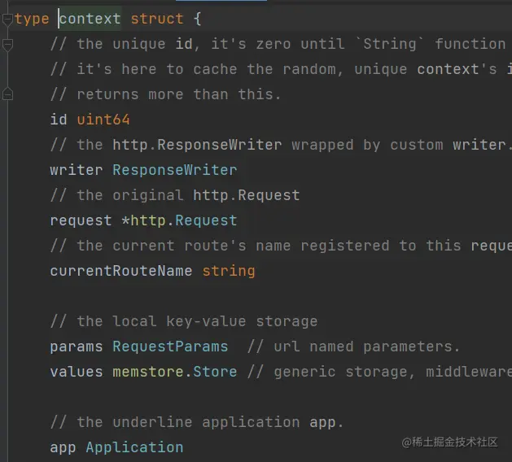512x462 pixels.
Task: Click the Application type name
Action: (134, 447)
